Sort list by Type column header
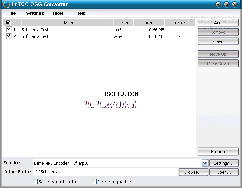The height and width of the screenshot is (188, 242). point(123,22)
